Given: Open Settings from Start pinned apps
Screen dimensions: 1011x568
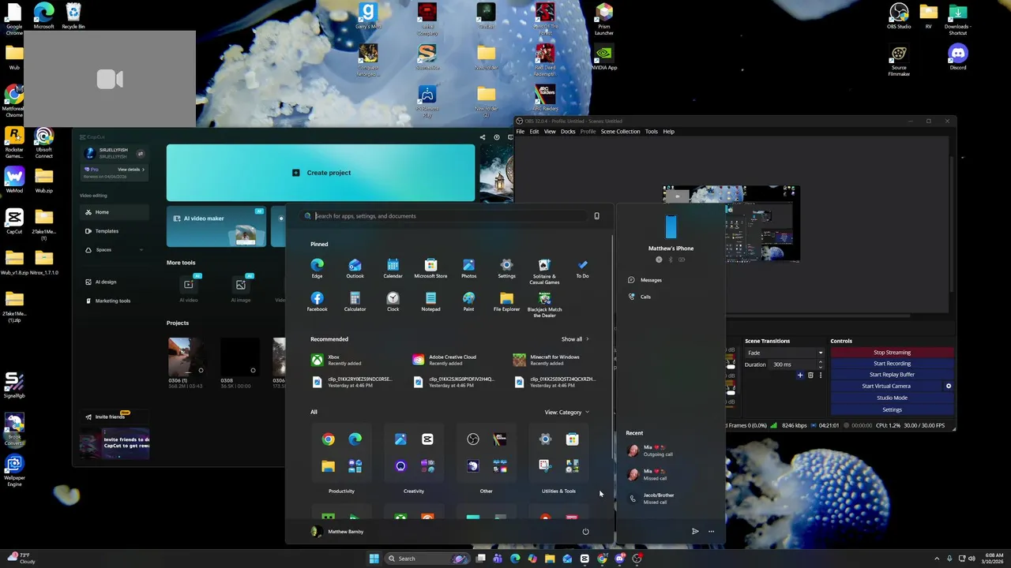Looking at the screenshot, I should (506, 268).
